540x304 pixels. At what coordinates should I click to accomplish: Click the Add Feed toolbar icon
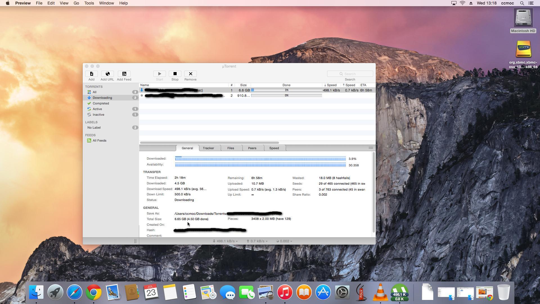[x=124, y=74]
